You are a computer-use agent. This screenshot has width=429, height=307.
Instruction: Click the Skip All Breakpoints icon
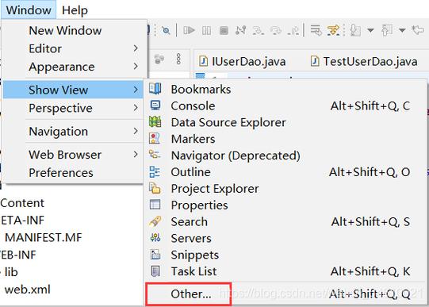click(x=166, y=30)
